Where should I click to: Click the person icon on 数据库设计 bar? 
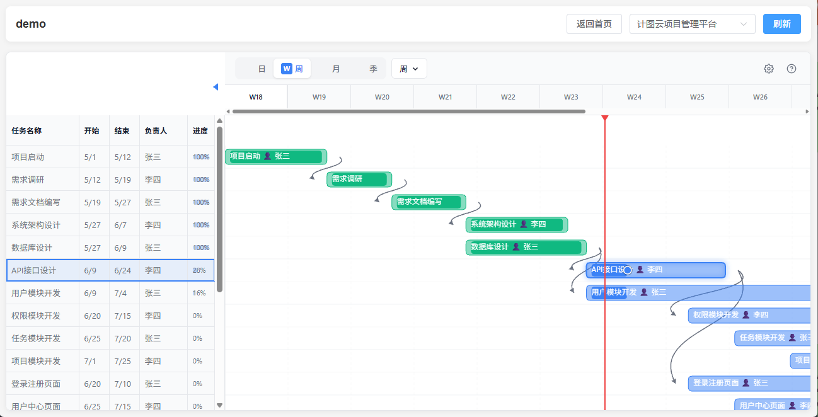516,247
